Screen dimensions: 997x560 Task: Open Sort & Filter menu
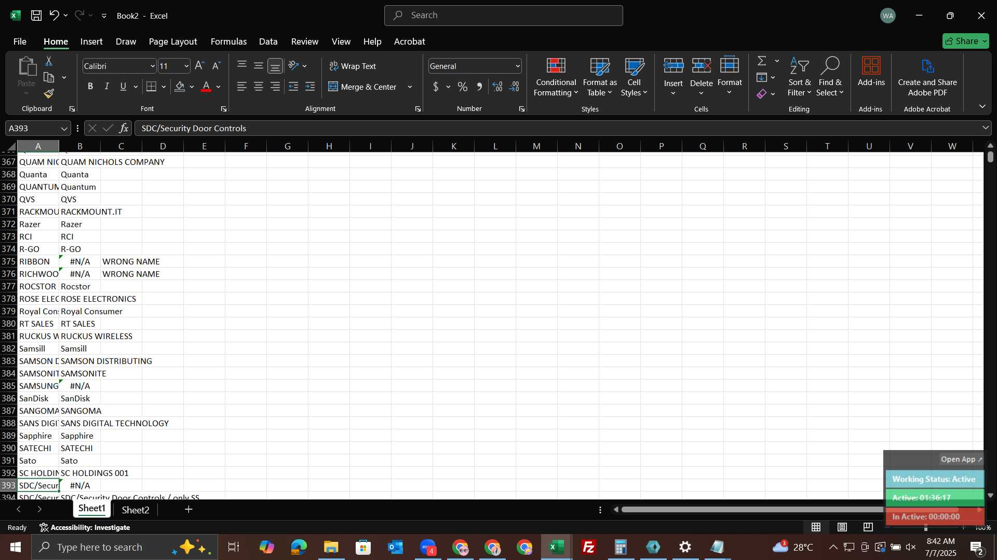click(x=799, y=77)
